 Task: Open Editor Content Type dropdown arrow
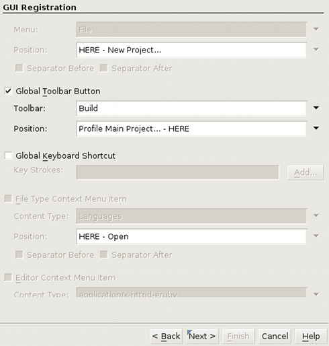pos(316,294)
